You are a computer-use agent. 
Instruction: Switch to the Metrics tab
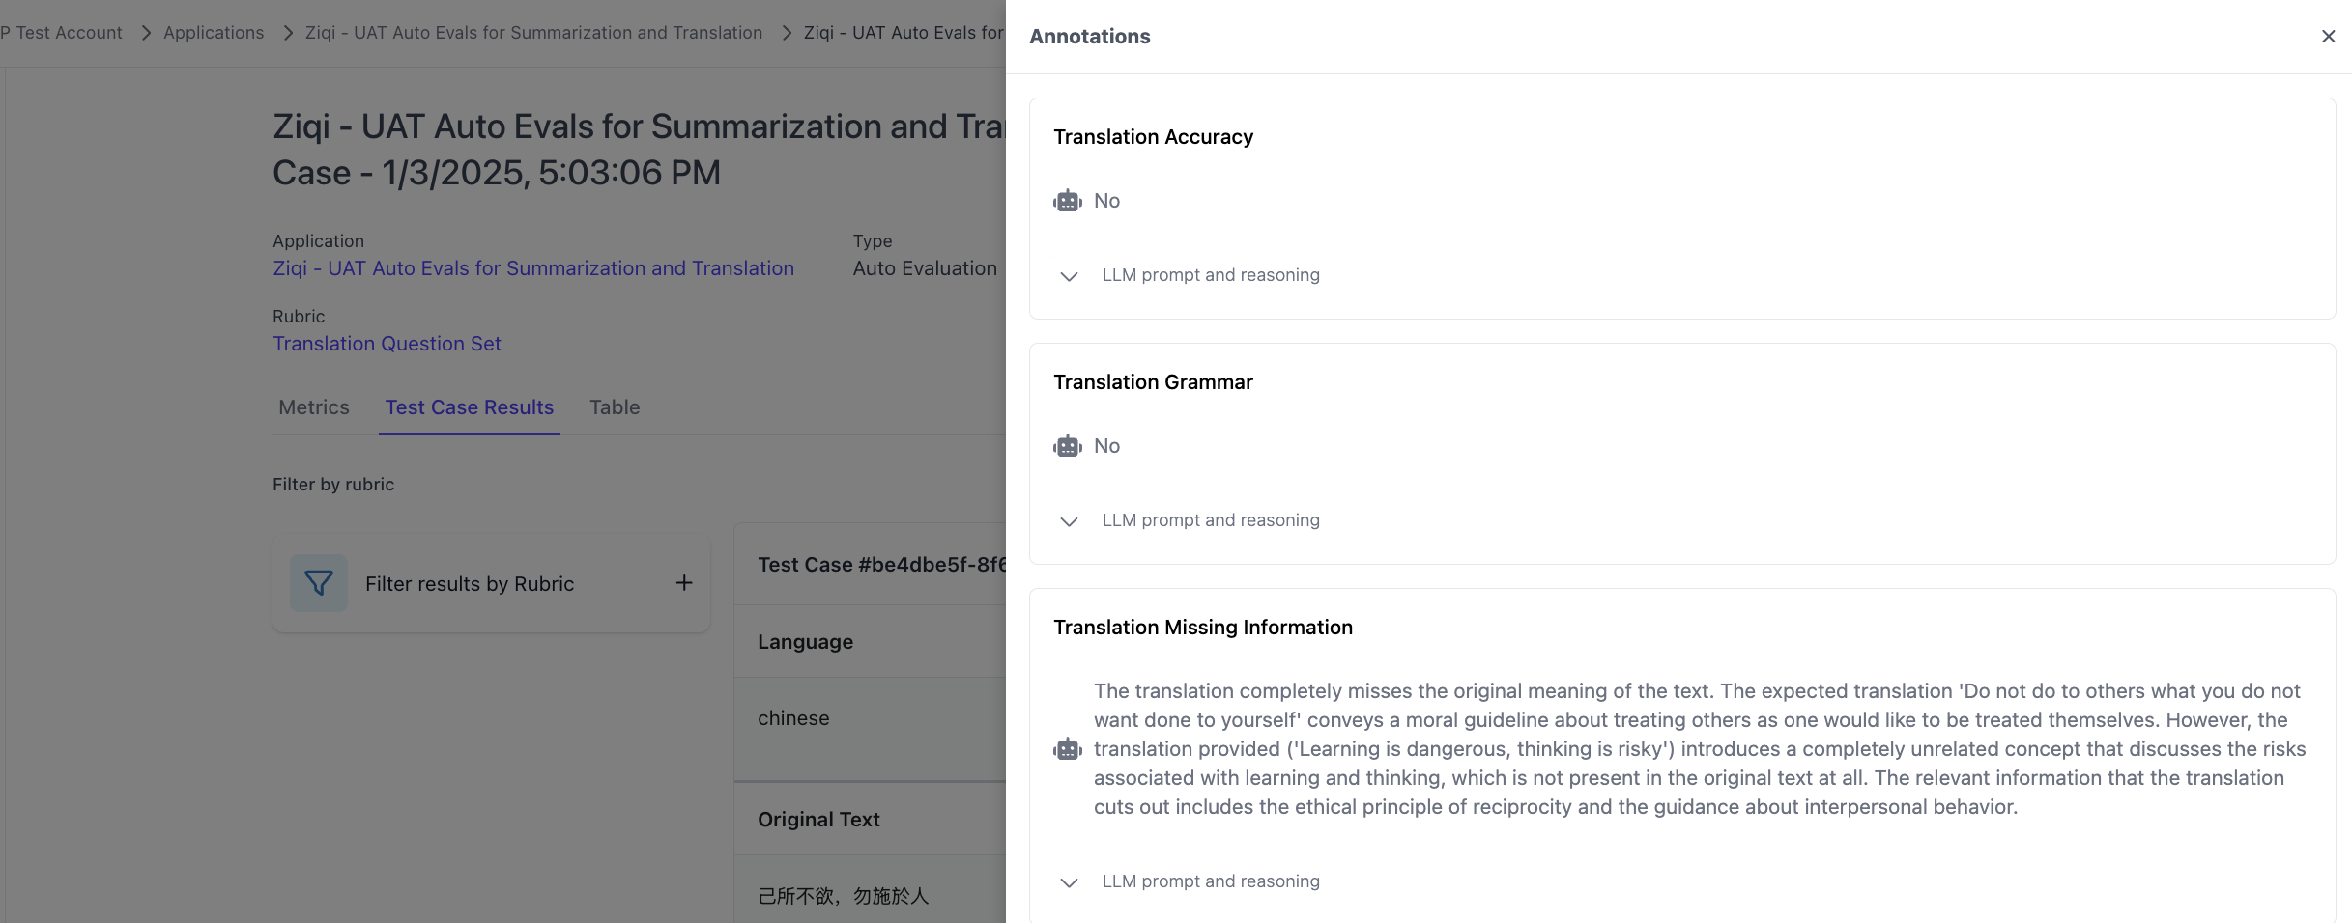coord(314,407)
